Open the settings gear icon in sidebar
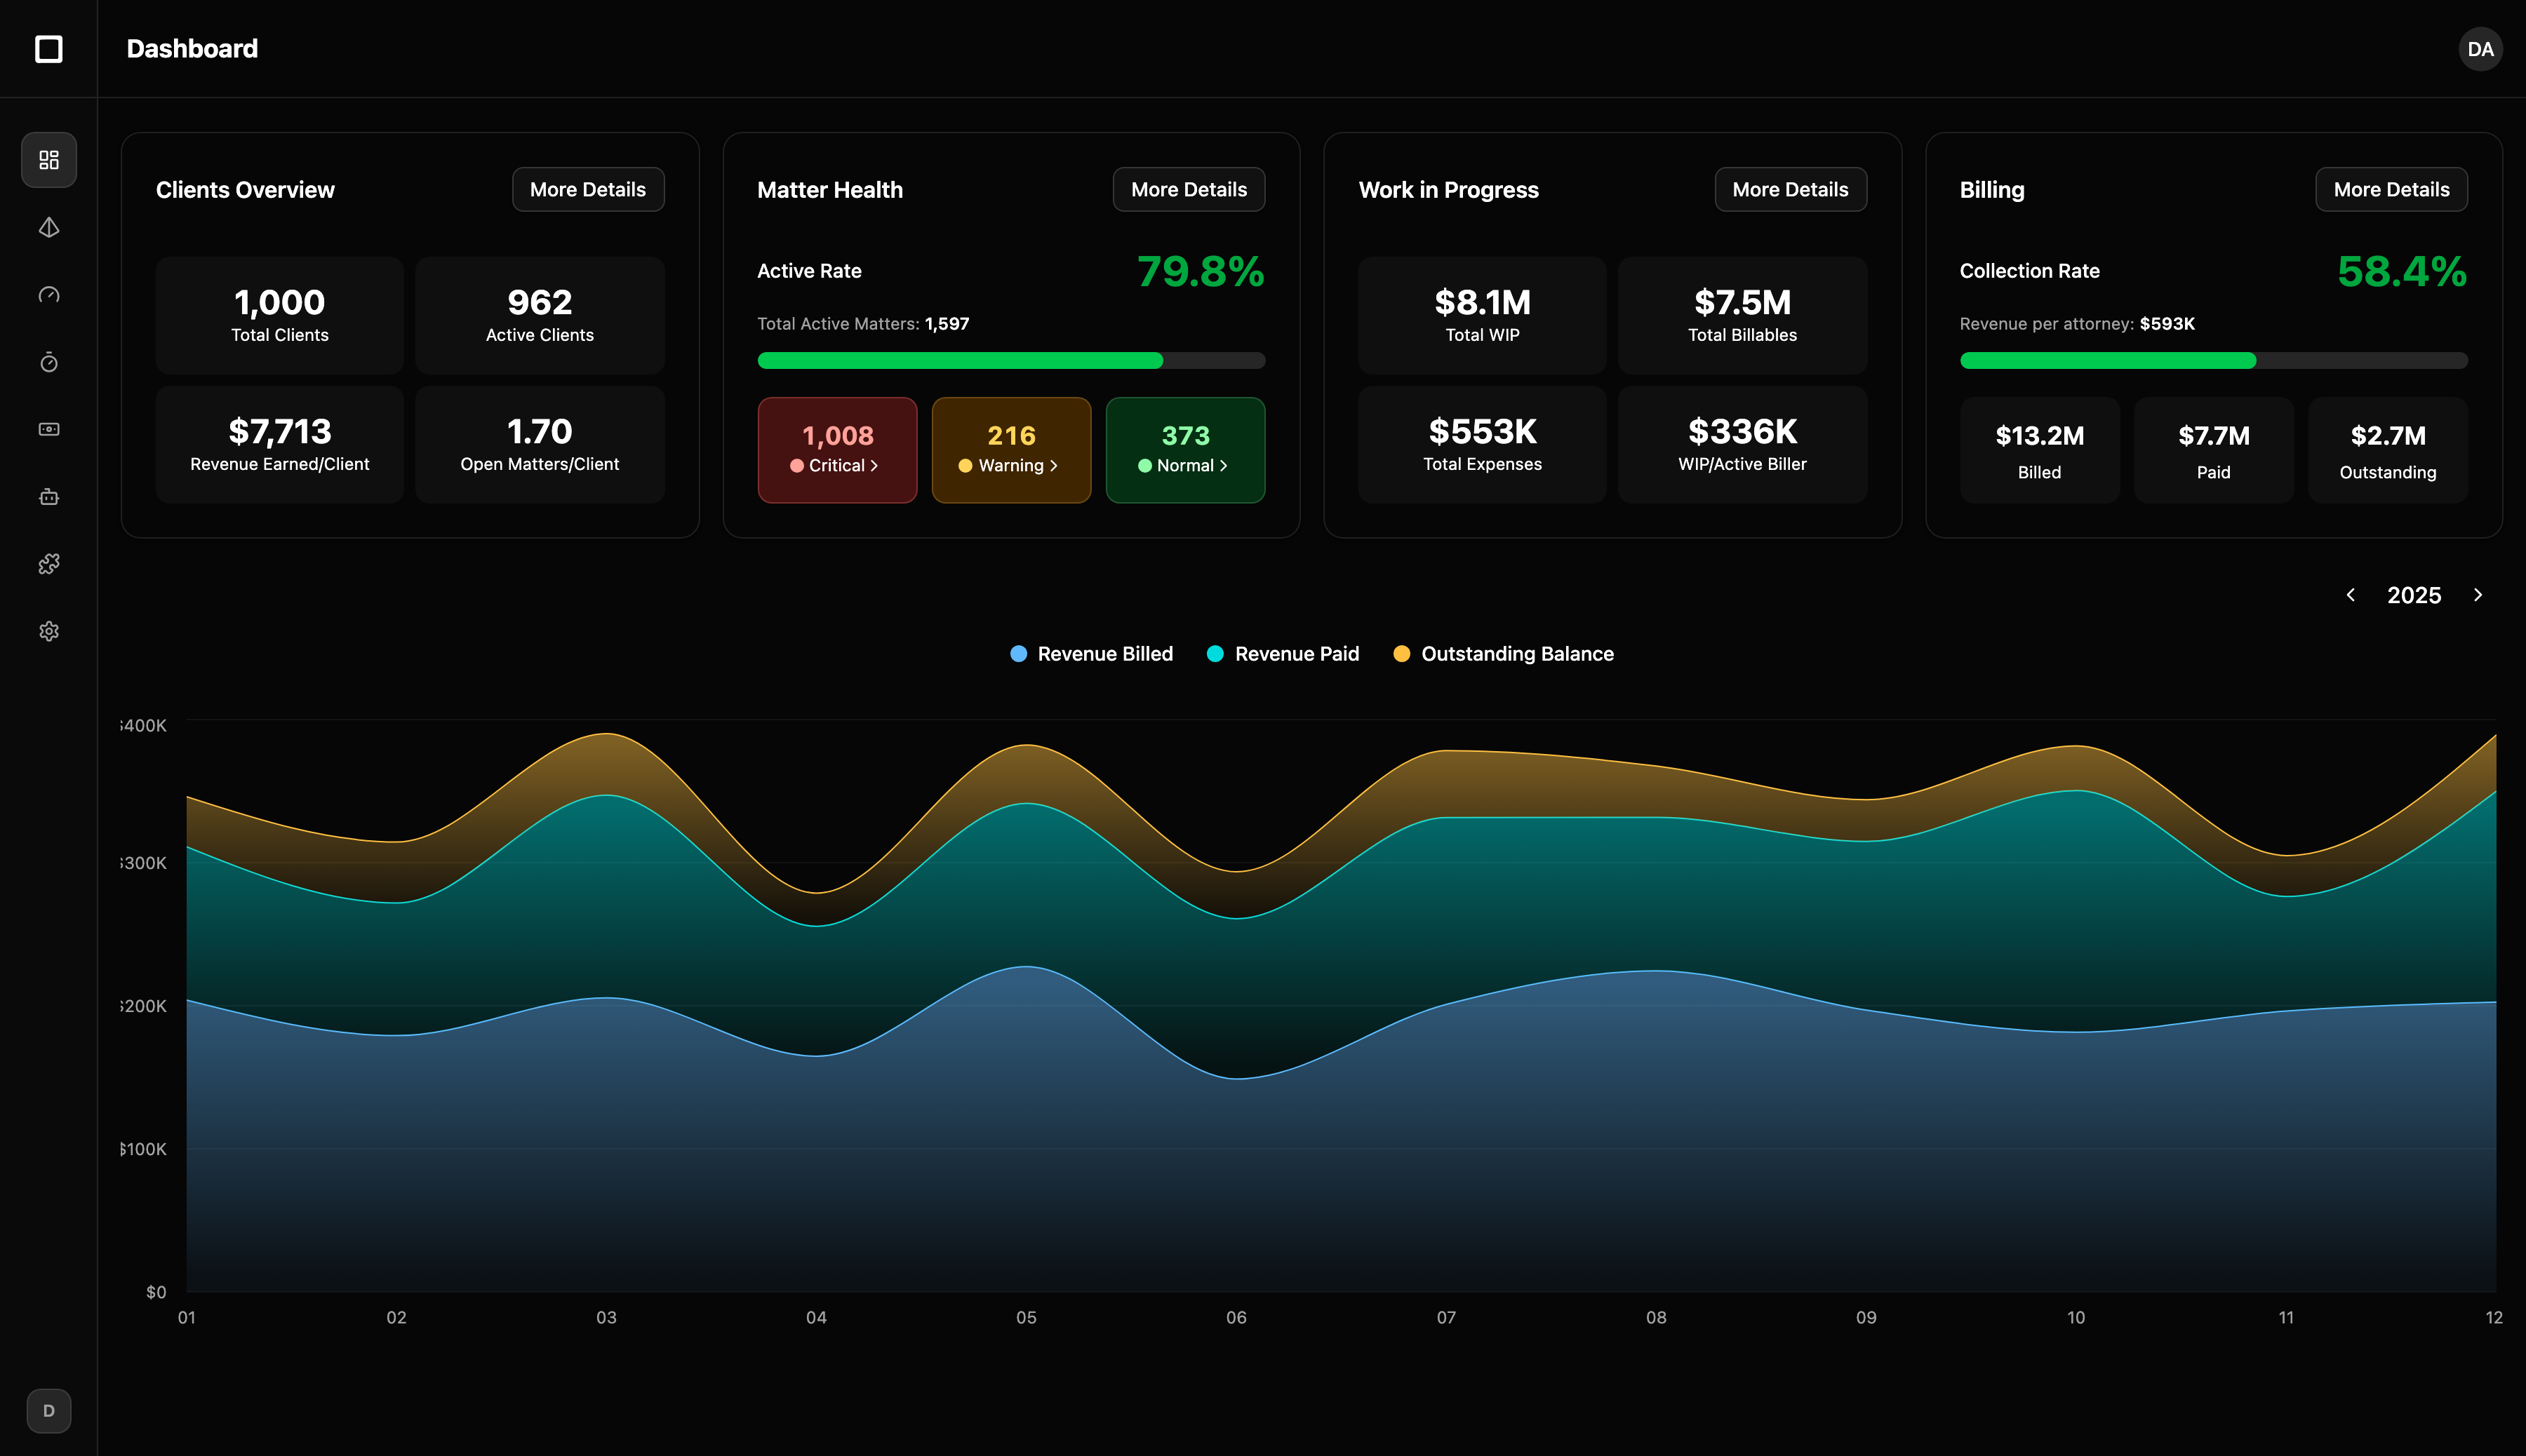Viewport: 2526px width, 1456px height. (48, 630)
